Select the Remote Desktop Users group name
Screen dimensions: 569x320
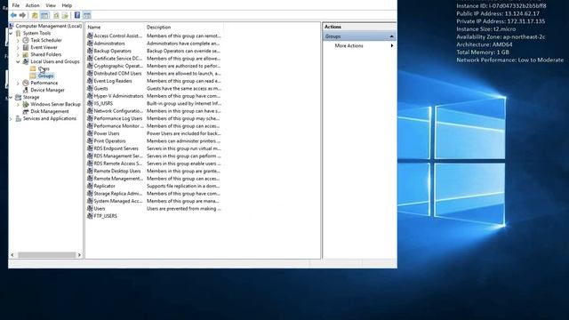pos(117,171)
